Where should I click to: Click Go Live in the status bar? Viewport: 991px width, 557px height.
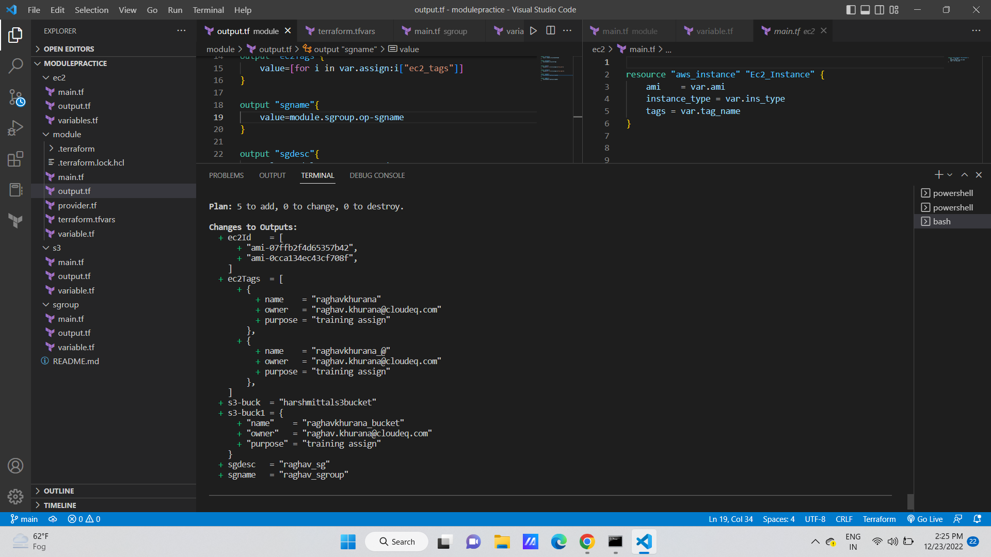click(x=924, y=519)
